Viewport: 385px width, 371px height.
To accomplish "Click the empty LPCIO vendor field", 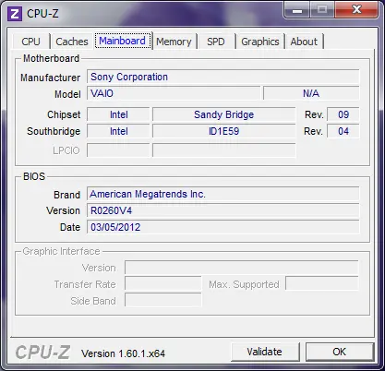I will (118, 150).
